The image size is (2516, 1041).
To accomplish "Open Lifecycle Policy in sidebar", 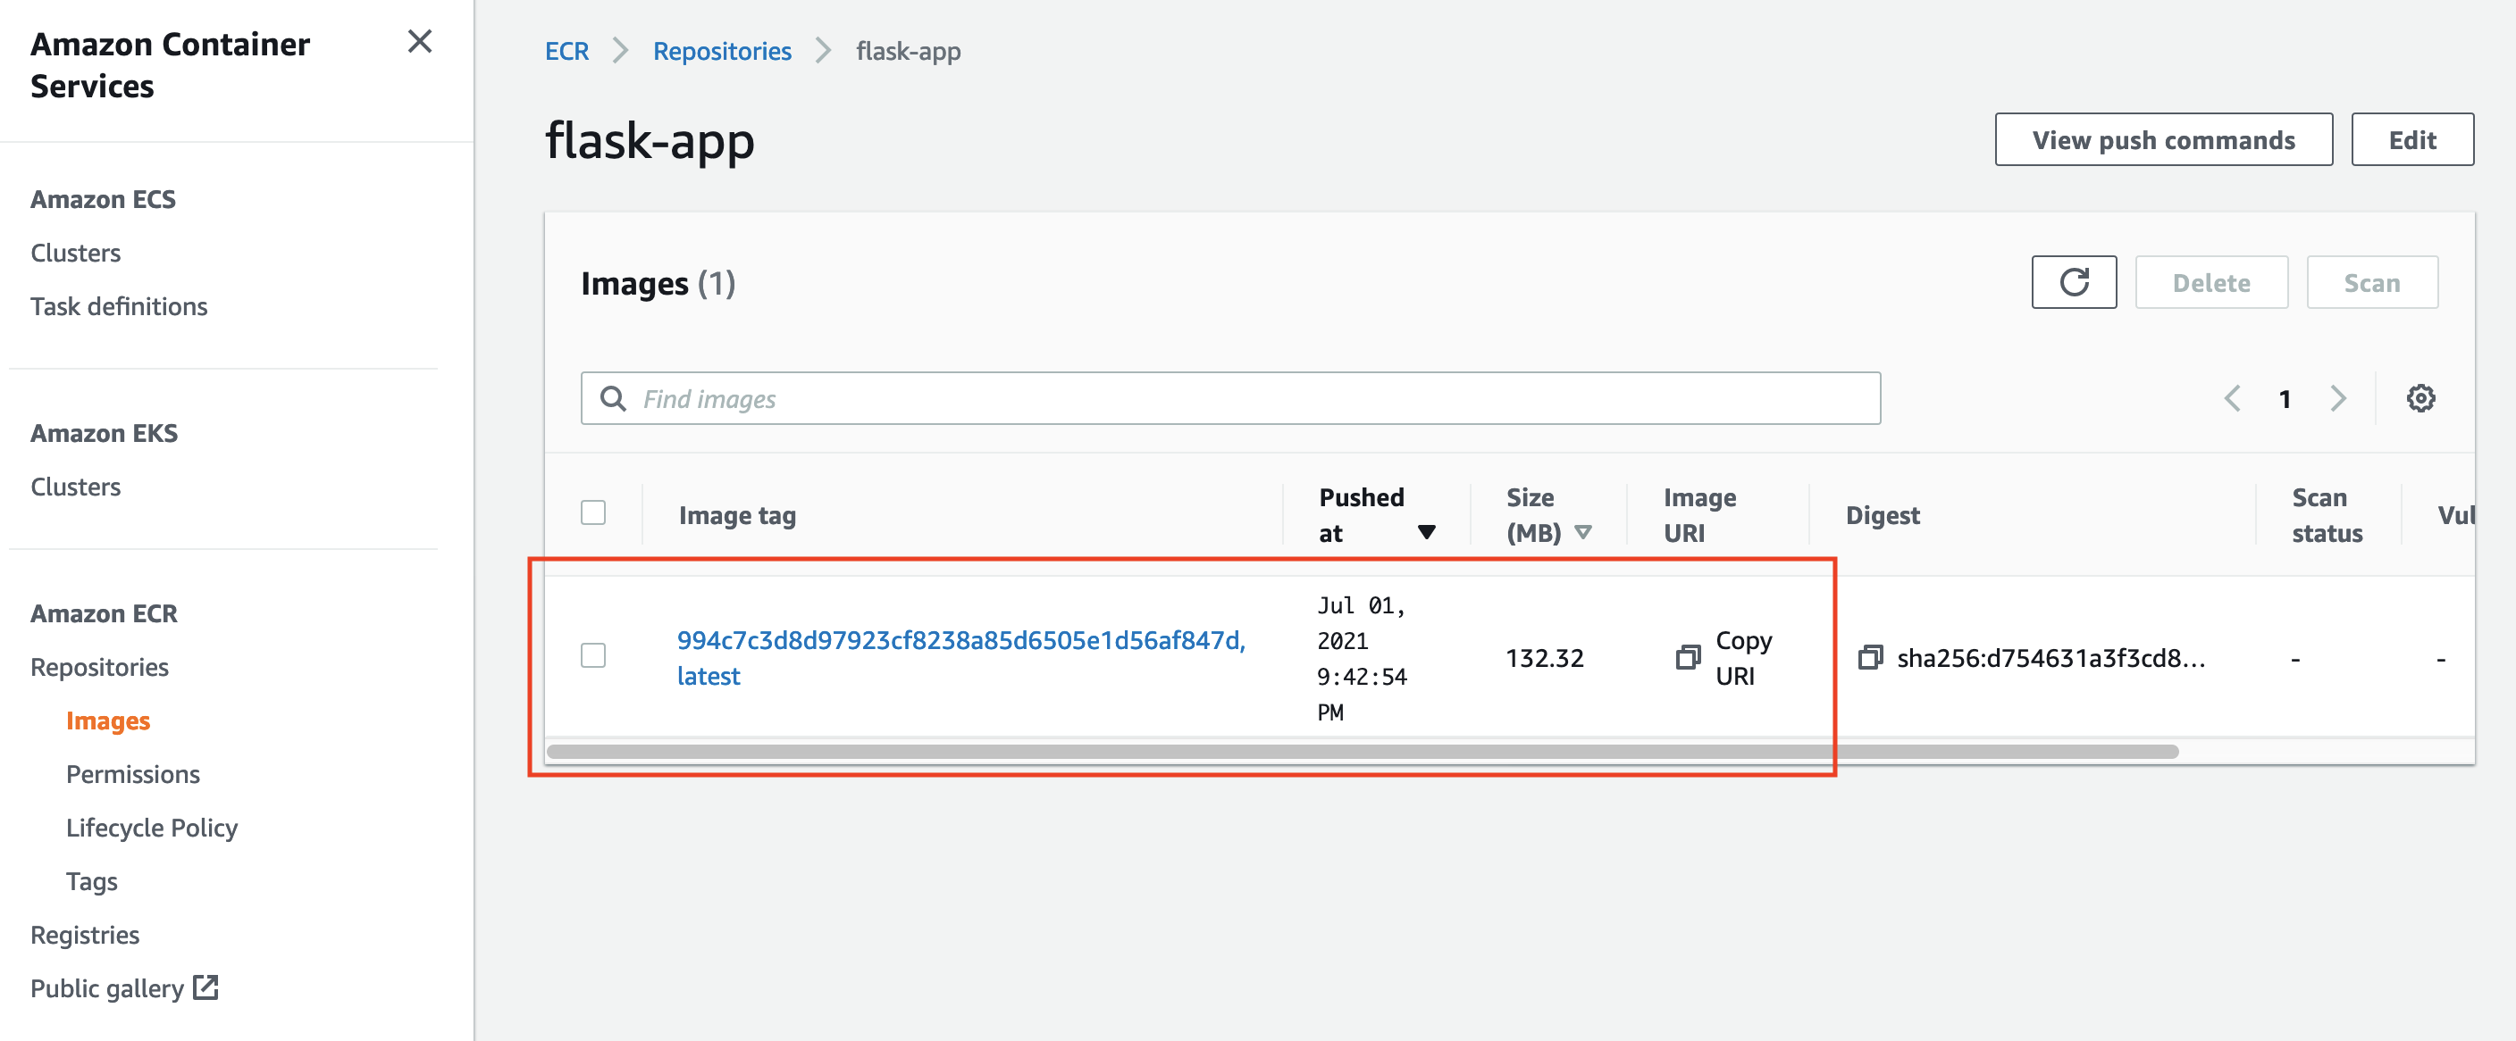I will pyautogui.click(x=151, y=829).
